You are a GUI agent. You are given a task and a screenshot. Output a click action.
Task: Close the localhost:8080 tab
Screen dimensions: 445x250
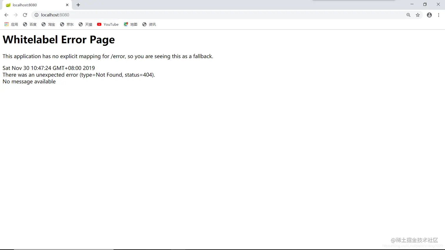pyautogui.click(x=67, y=5)
